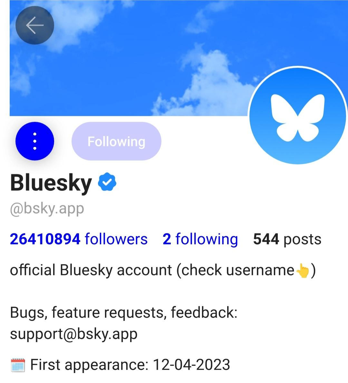Toggle the Following button to unfollow

coord(116,141)
